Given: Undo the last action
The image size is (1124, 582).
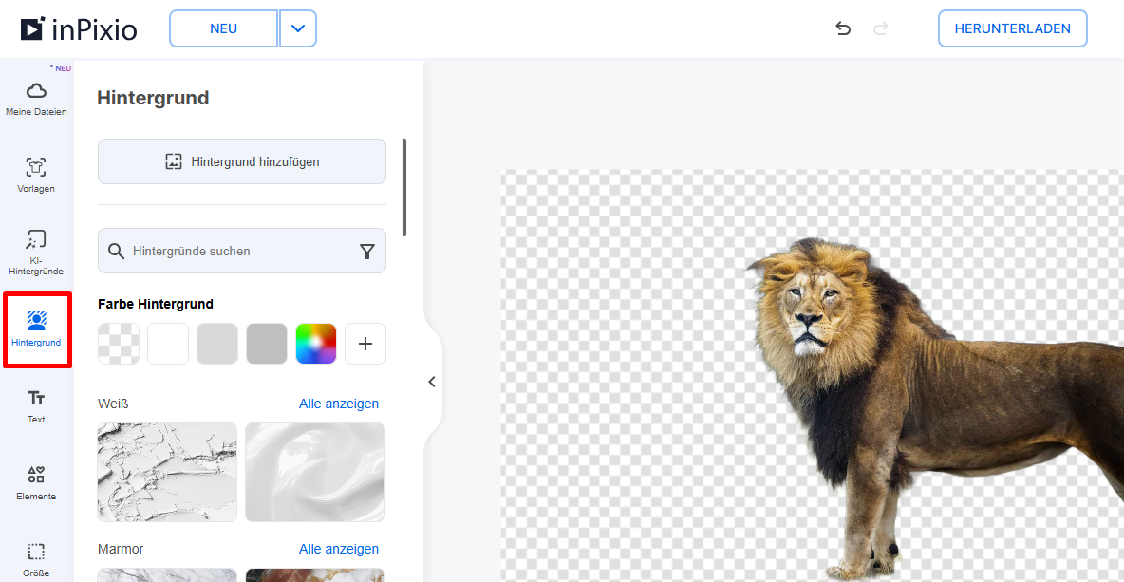Looking at the screenshot, I should point(843,28).
